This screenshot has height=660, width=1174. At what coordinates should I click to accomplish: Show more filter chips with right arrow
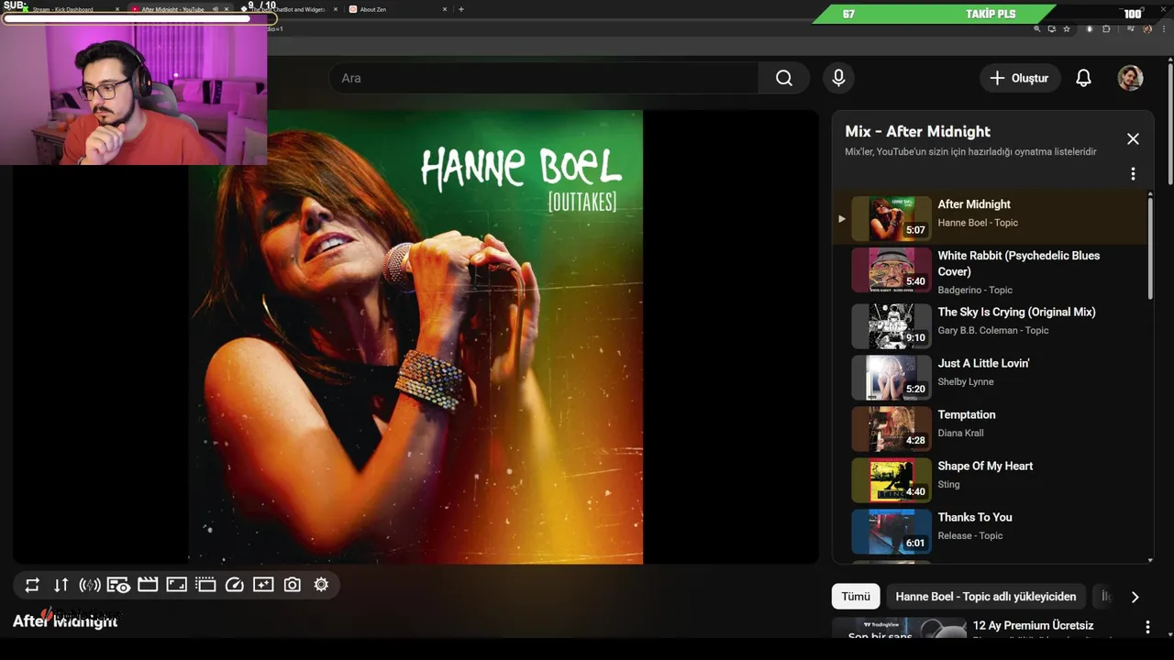(x=1135, y=597)
